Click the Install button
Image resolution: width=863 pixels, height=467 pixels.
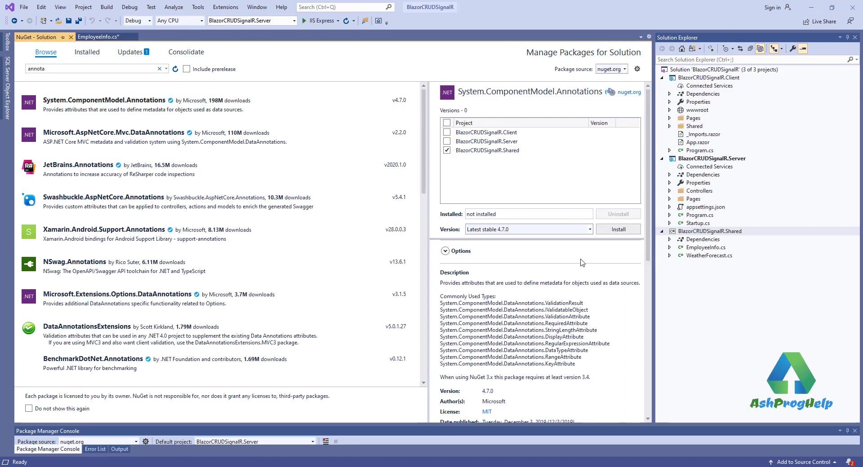coord(618,229)
